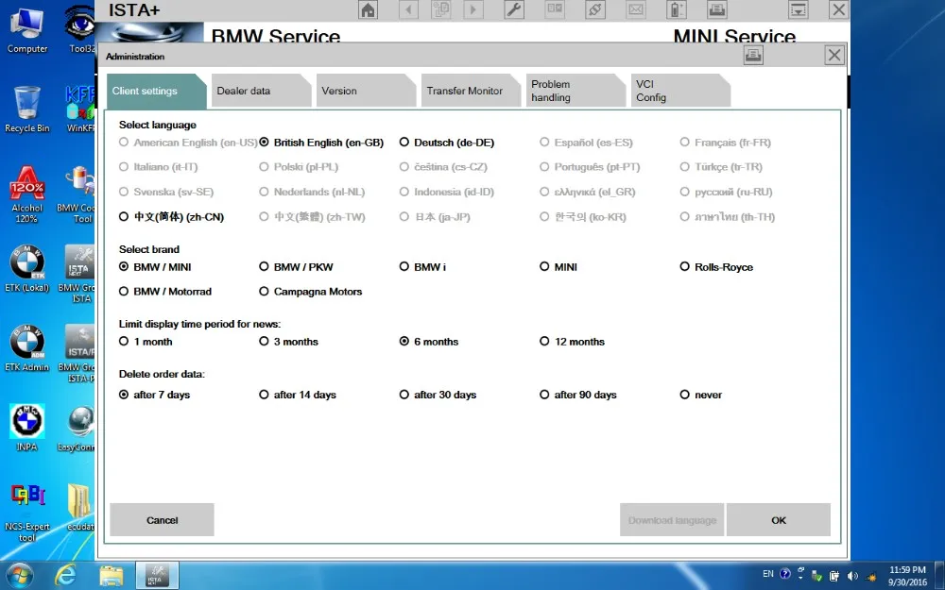Set news period to 1 month
945x590 pixels.
click(x=146, y=342)
